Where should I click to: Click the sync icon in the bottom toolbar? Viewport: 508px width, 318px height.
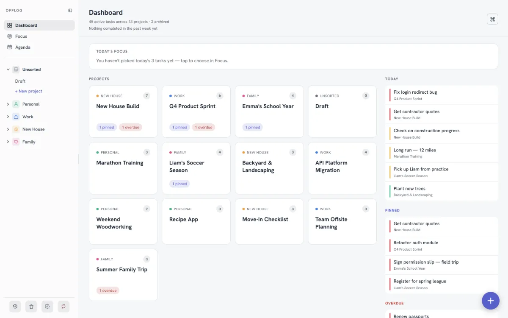pos(63,307)
